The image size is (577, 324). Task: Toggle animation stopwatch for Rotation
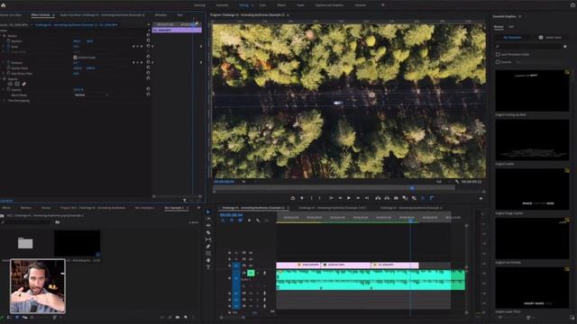pos(8,63)
